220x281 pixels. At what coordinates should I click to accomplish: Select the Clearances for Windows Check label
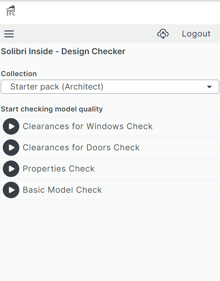88,126
